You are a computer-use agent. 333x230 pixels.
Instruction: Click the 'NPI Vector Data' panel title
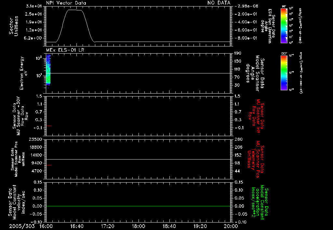click(x=66, y=3)
